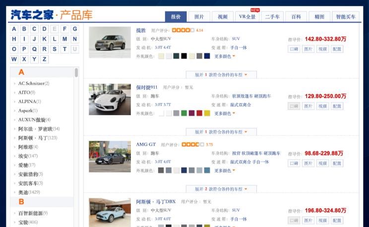This screenshot has width=369, height=227.
Task: Select letter M in the alphabet index
Action: click(x=64, y=39)
